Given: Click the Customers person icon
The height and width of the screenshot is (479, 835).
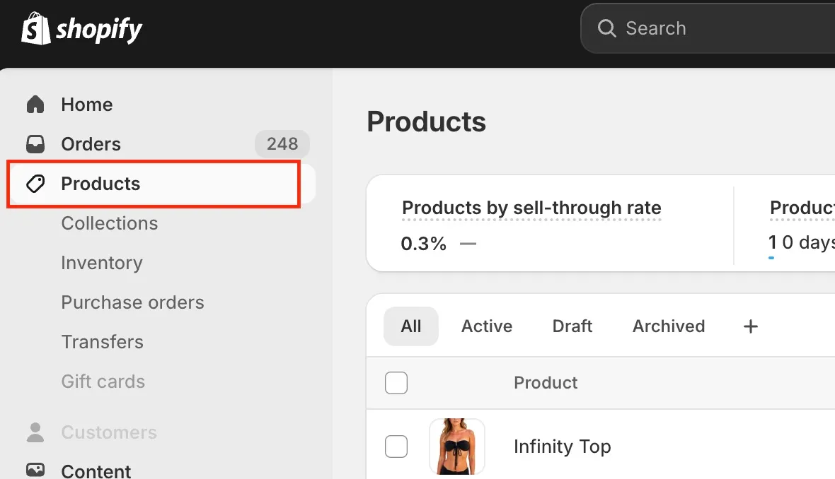Looking at the screenshot, I should (x=35, y=432).
